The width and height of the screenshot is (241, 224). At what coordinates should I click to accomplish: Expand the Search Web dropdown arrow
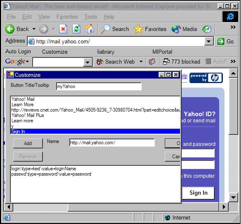141,62
